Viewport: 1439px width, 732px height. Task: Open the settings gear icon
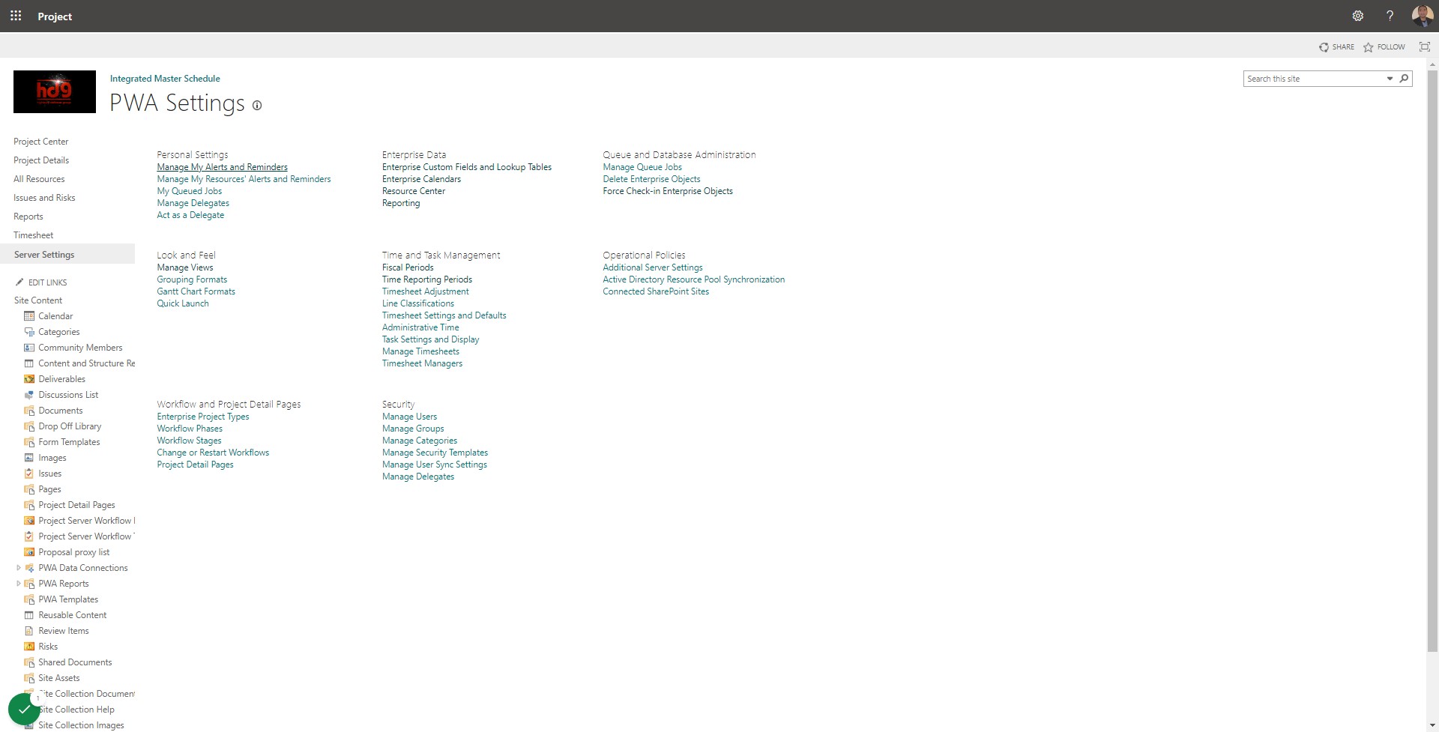pos(1357,16)
